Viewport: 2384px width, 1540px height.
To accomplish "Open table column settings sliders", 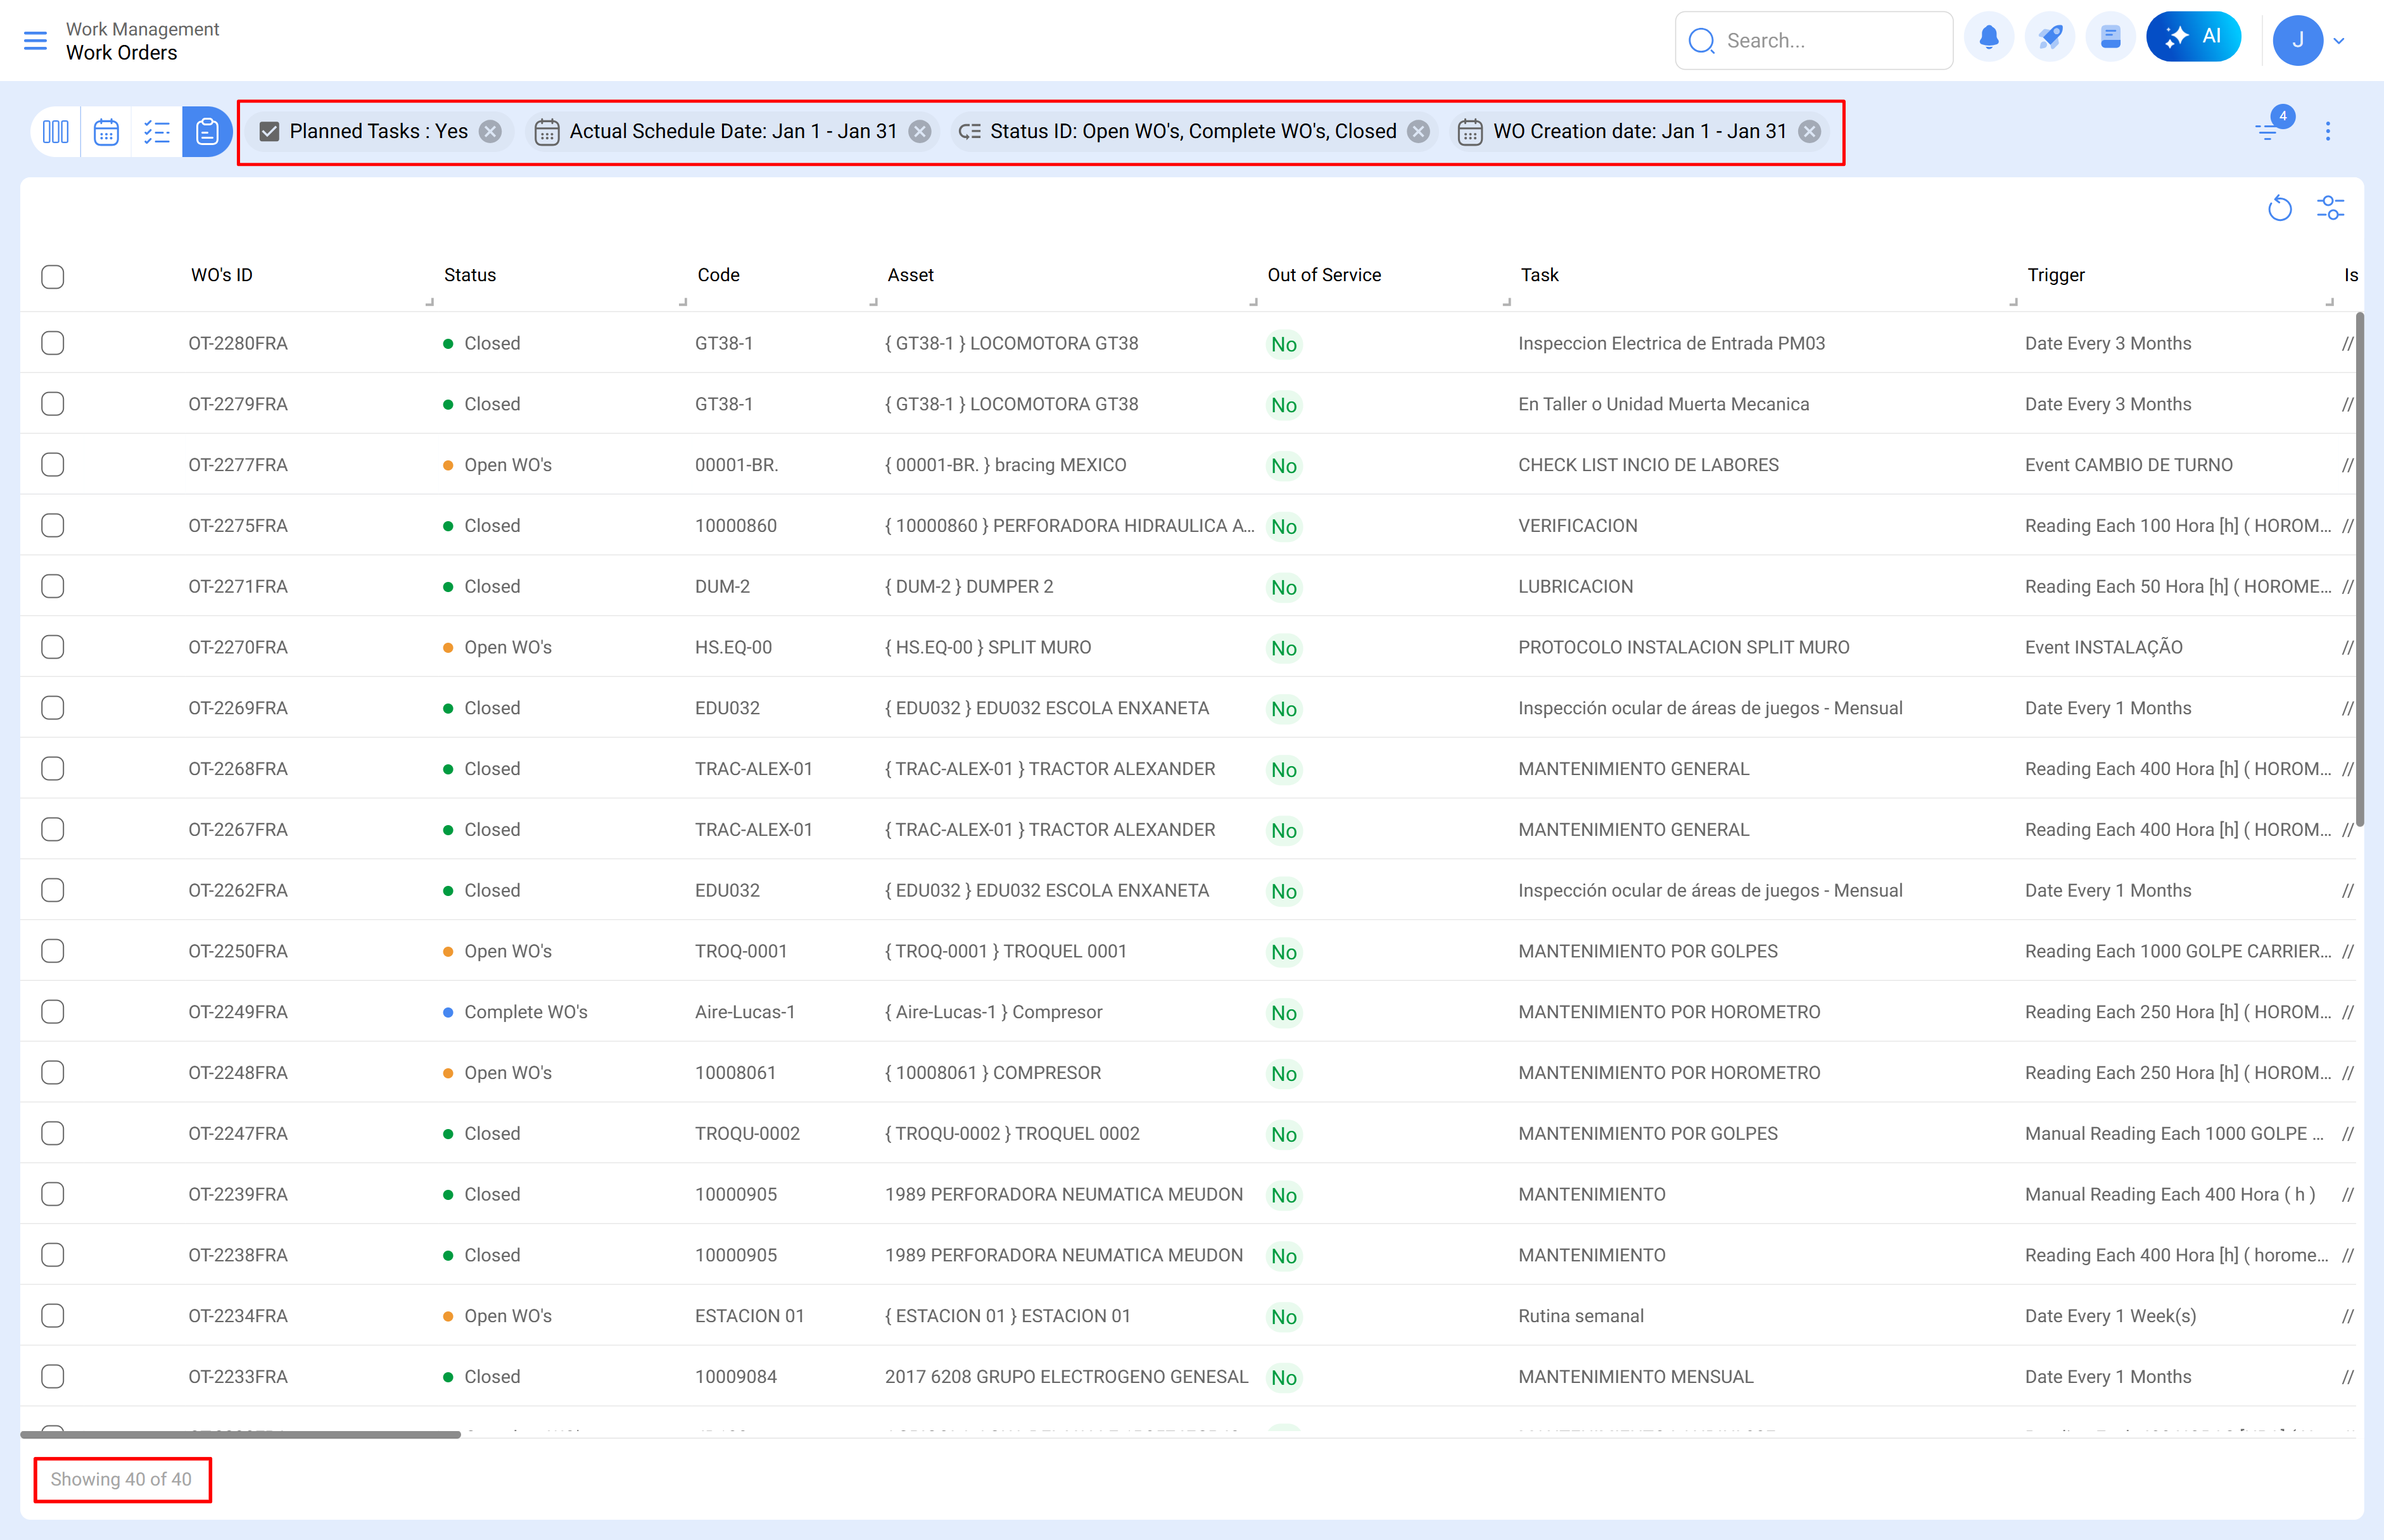I will click(x=2330, y=208).
